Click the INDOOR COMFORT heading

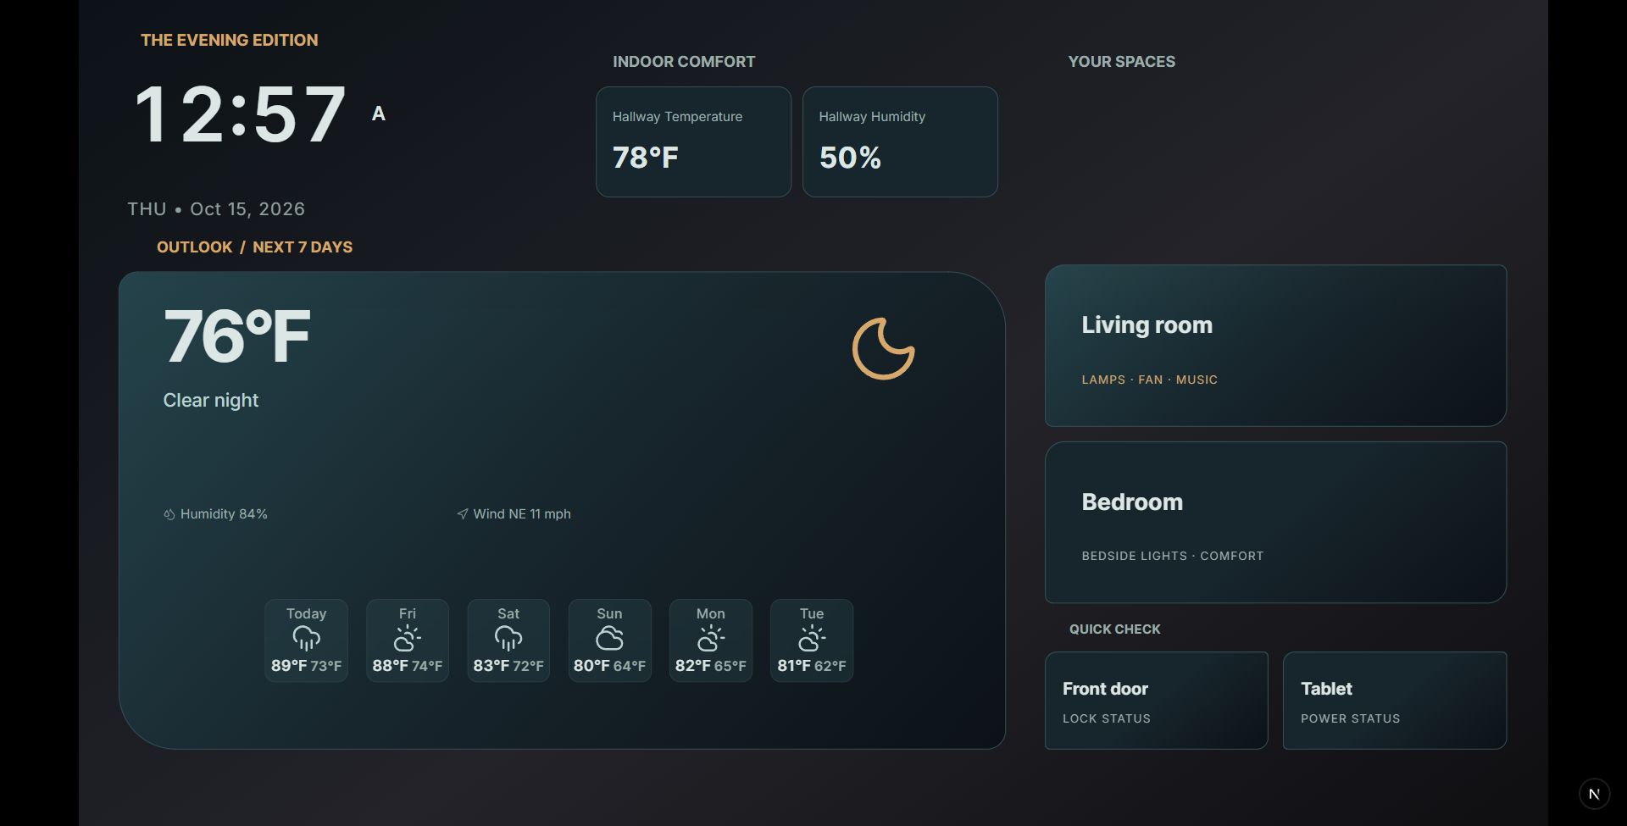pos(684,62)
